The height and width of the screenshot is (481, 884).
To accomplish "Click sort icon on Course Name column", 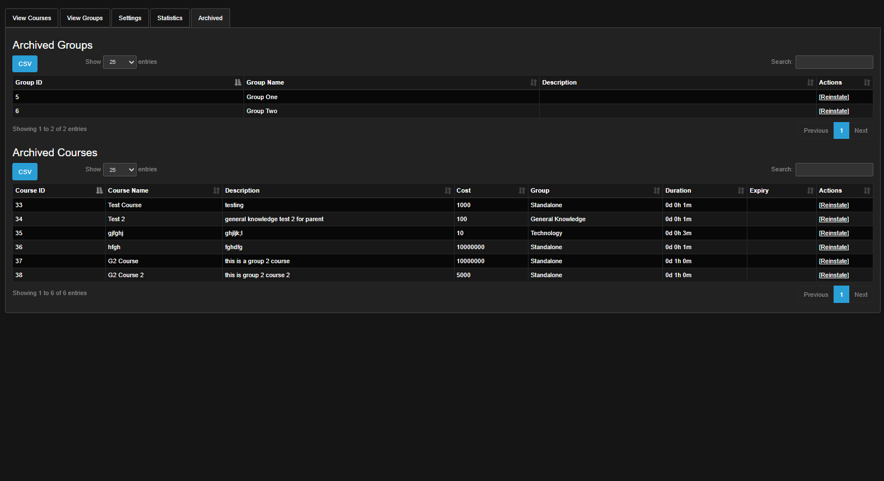I will [217, 190].
